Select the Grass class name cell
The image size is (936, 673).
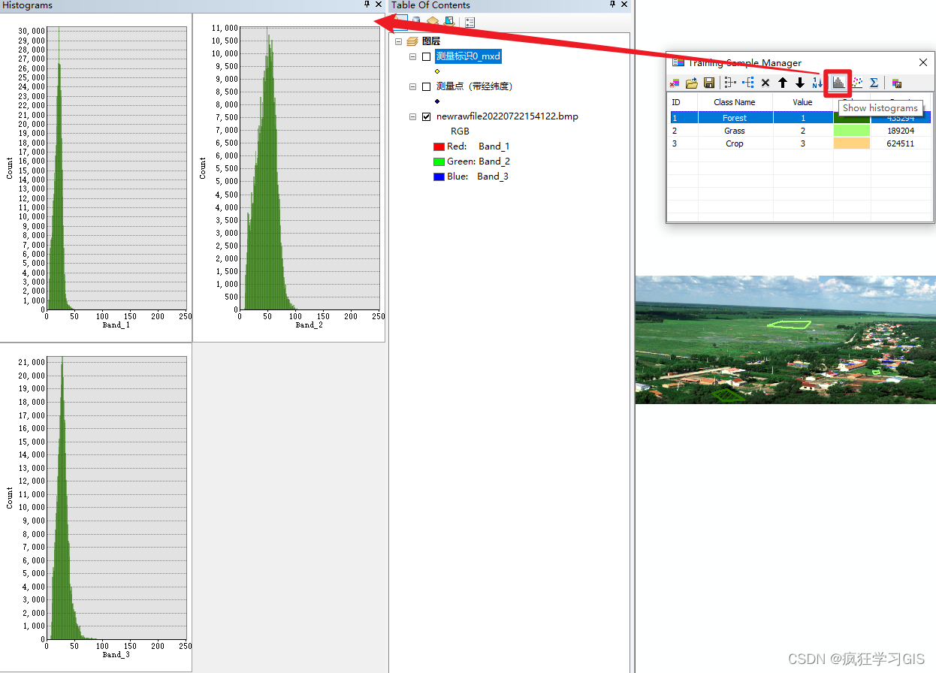click(735, 131)
